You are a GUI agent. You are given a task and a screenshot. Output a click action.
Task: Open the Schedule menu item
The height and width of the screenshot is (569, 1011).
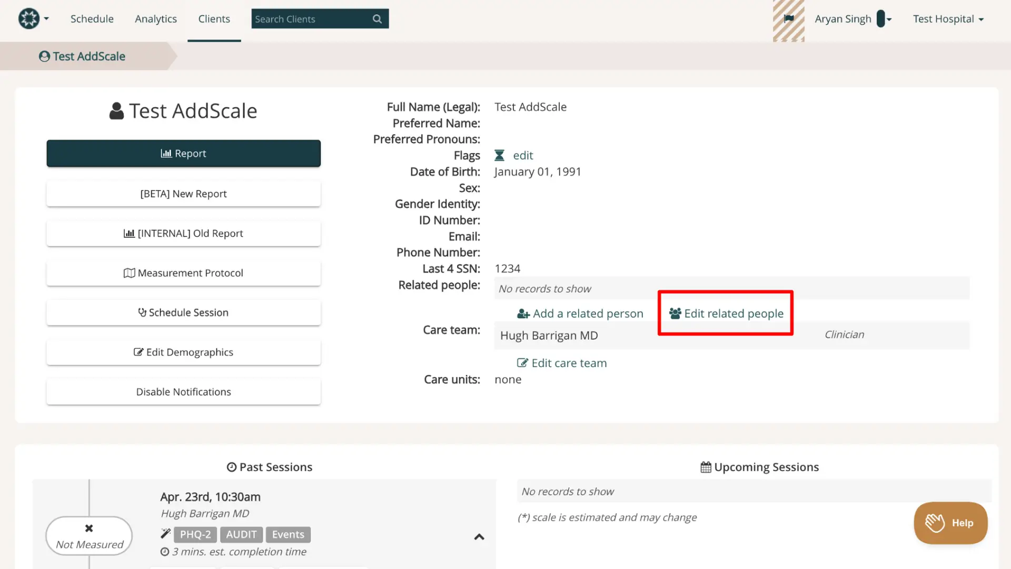click(x=92, y=18)
